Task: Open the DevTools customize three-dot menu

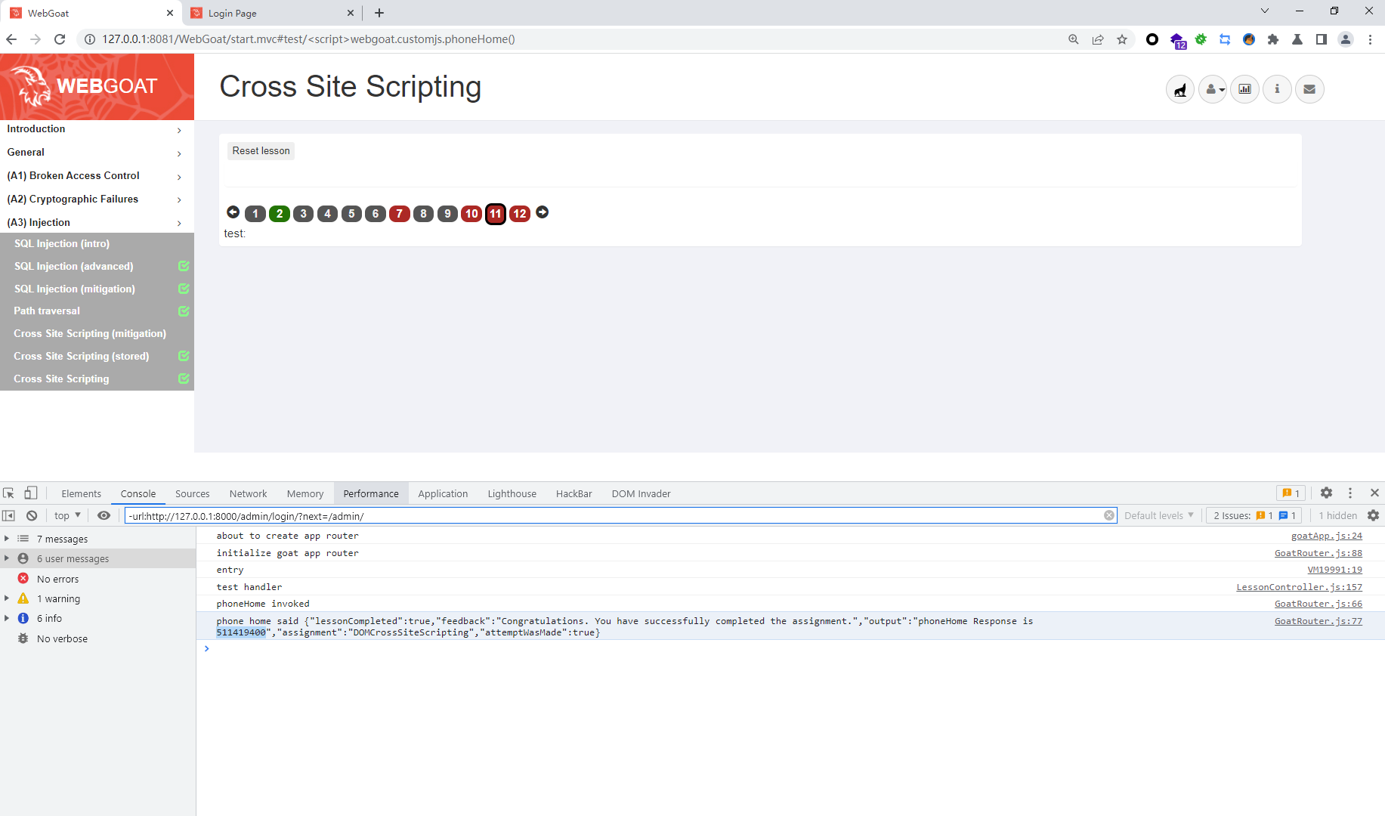Action: click(1350, 493)
